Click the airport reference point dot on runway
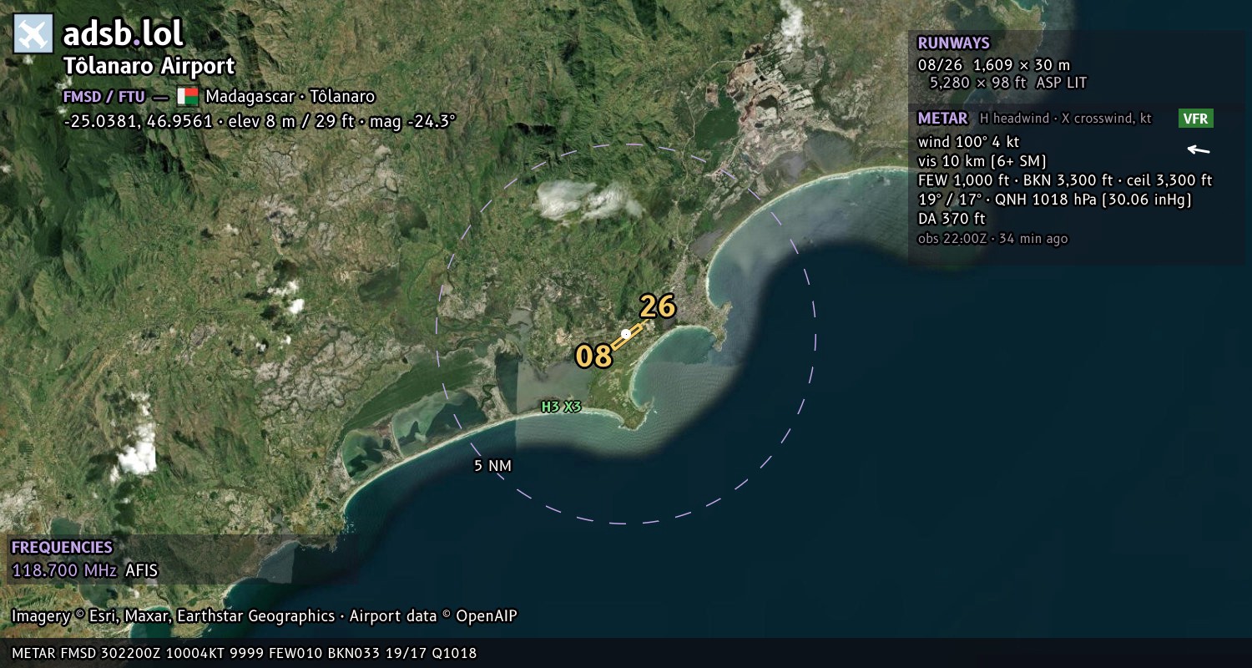The width and height of the screenshot is (1252, 668). (626, 333)
